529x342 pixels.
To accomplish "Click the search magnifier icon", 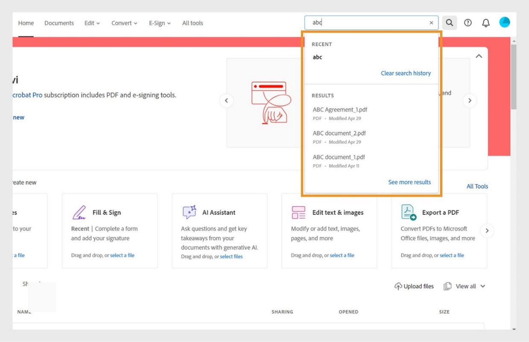I will (x=449, y=23).
